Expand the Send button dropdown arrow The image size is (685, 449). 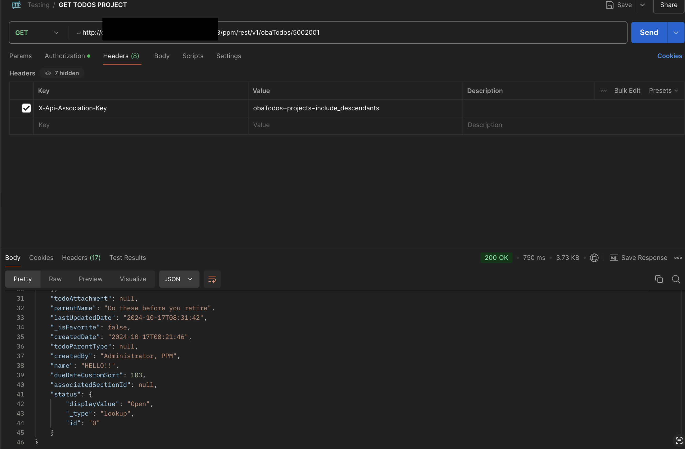click(x=675, y=32)
